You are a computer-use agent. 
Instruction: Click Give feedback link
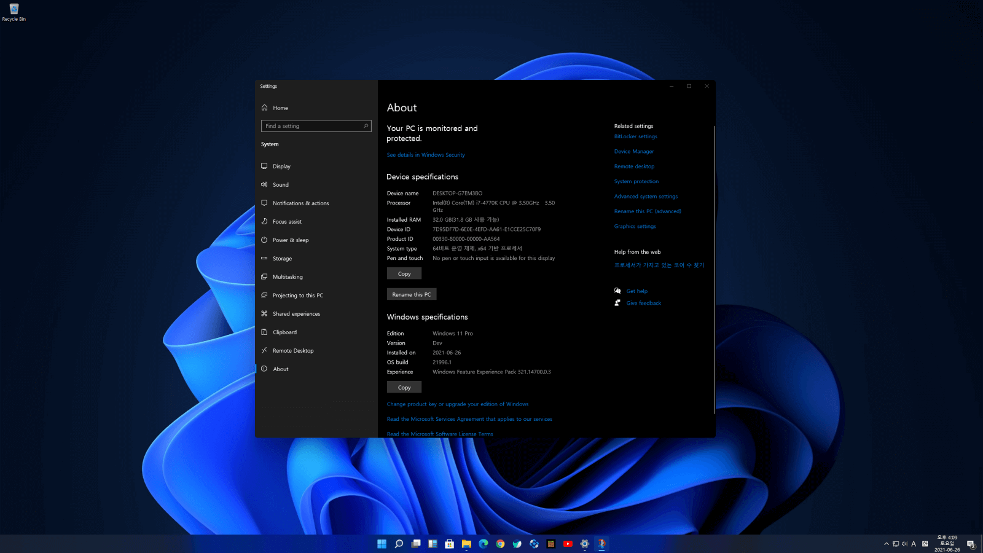coord(644,303)
